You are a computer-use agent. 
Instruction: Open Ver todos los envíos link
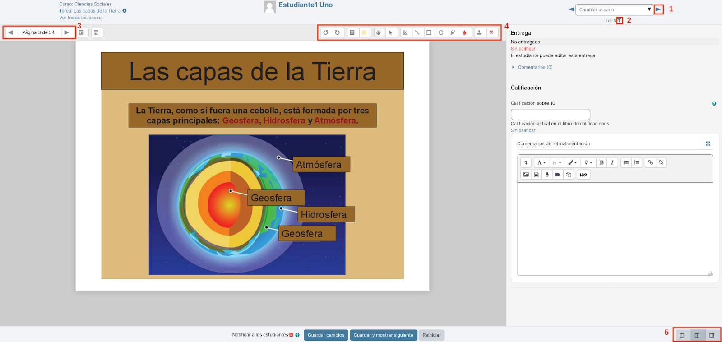click(81, 18)
